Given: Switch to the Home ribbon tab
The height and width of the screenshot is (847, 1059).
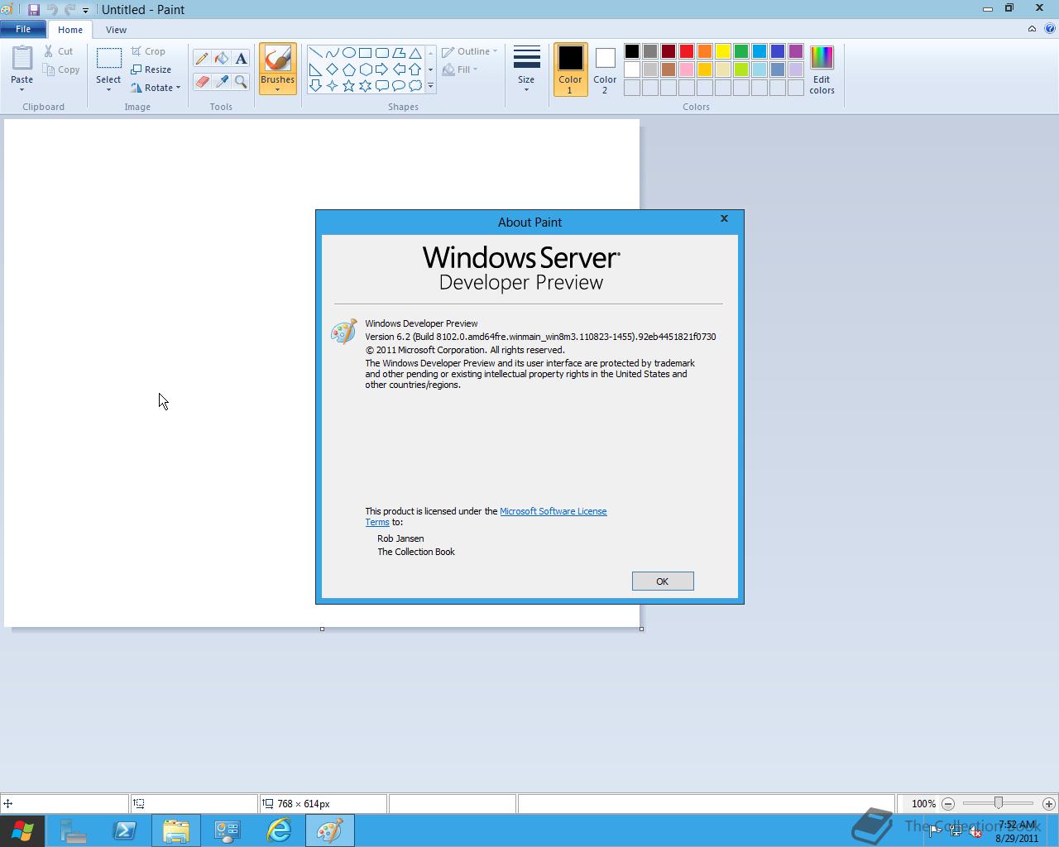Looking at the screenshot, I should [x=70, y=30].
